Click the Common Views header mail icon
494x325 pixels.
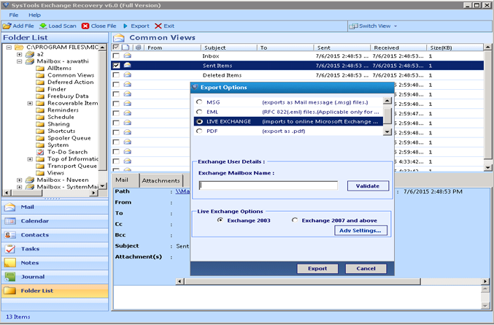point(119,38)
